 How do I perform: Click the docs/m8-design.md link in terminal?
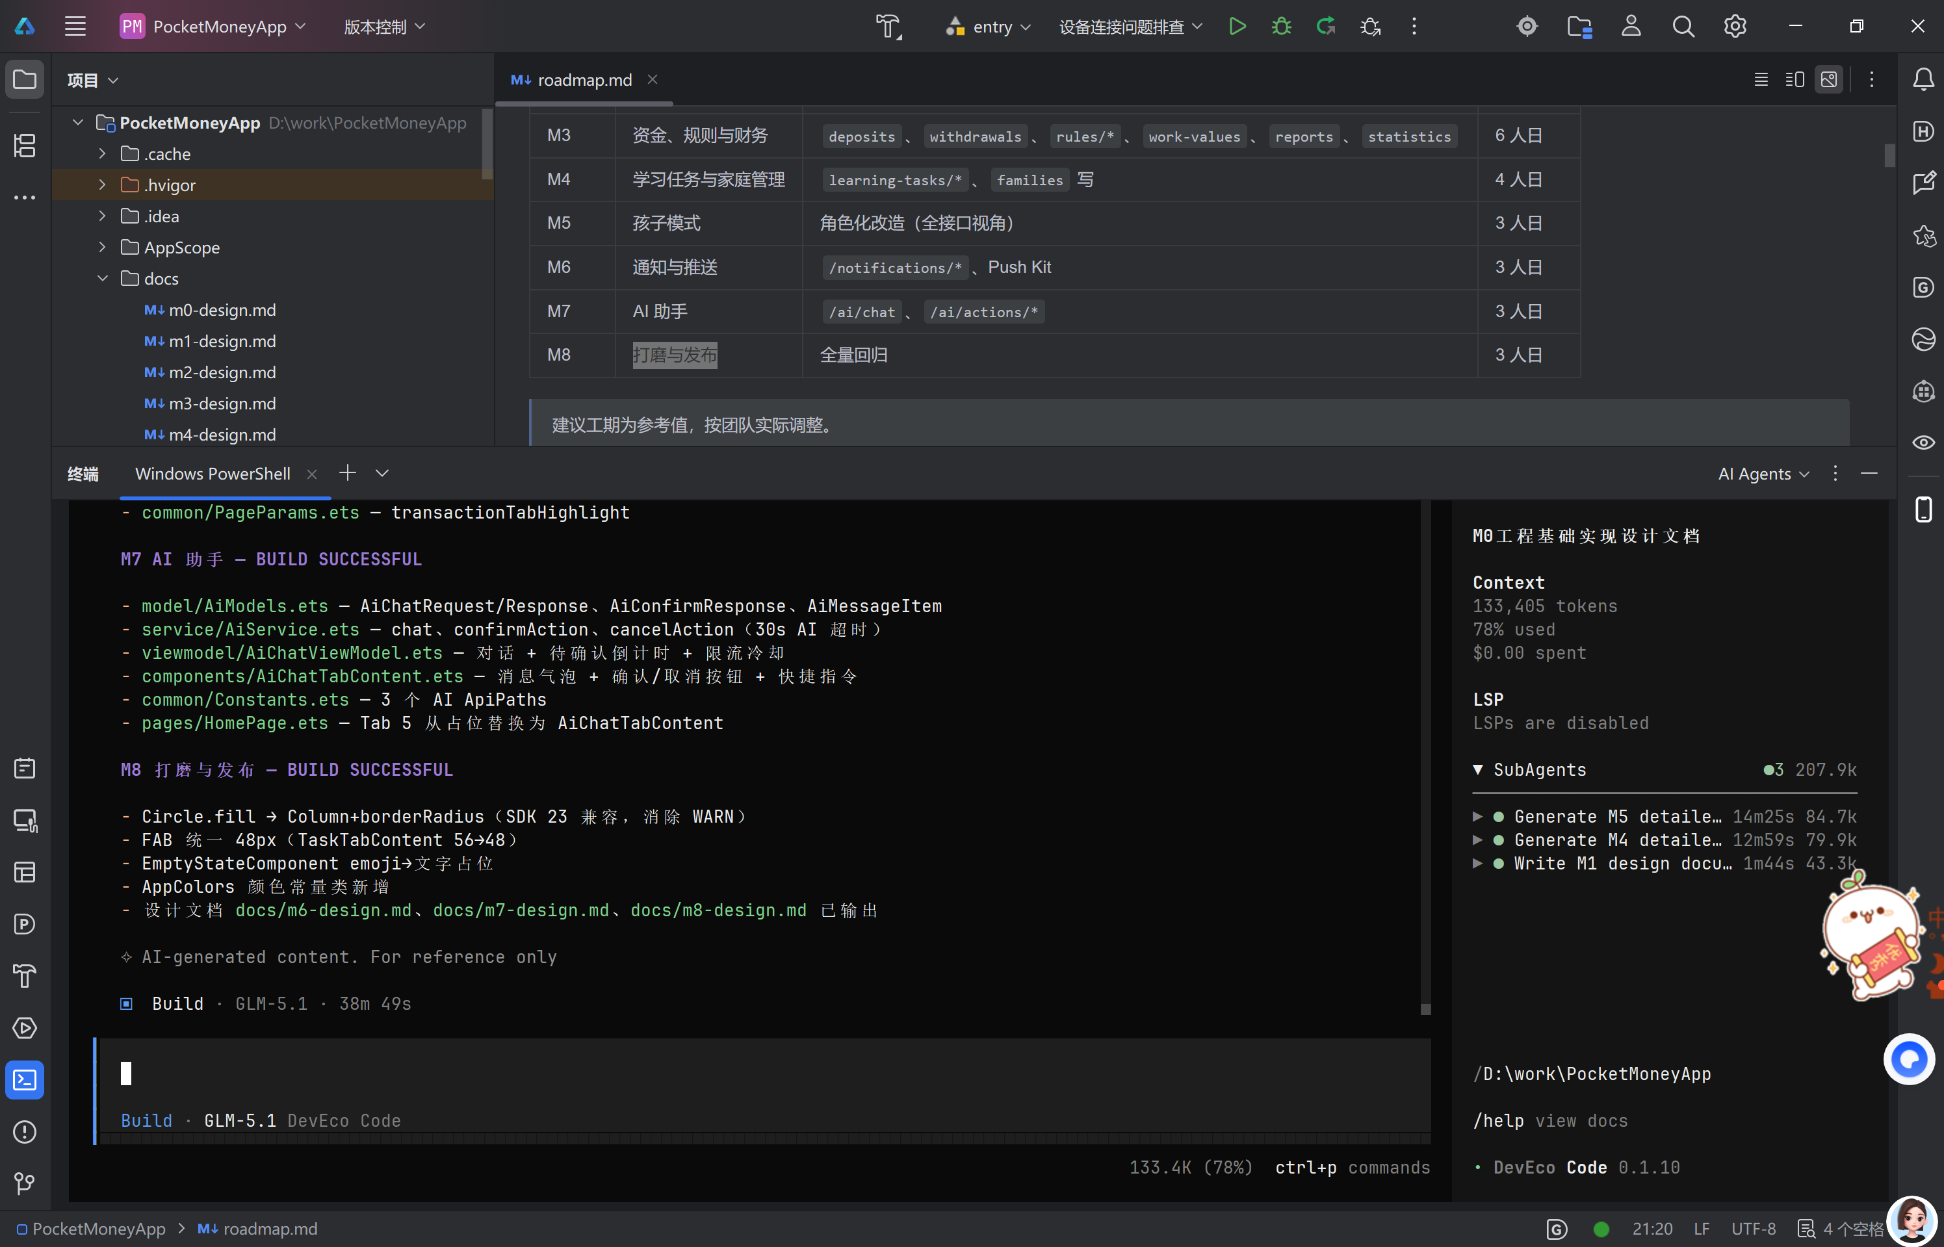(718, 910)
